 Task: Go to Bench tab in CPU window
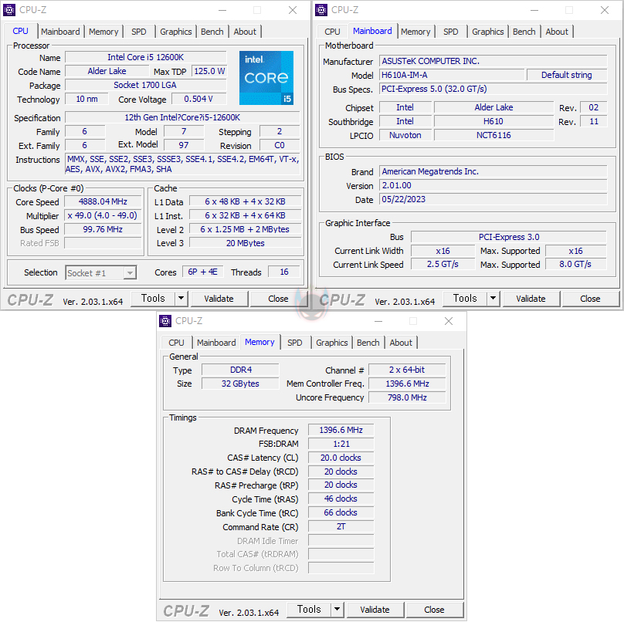pyautogui.click(x=212, y=32)
